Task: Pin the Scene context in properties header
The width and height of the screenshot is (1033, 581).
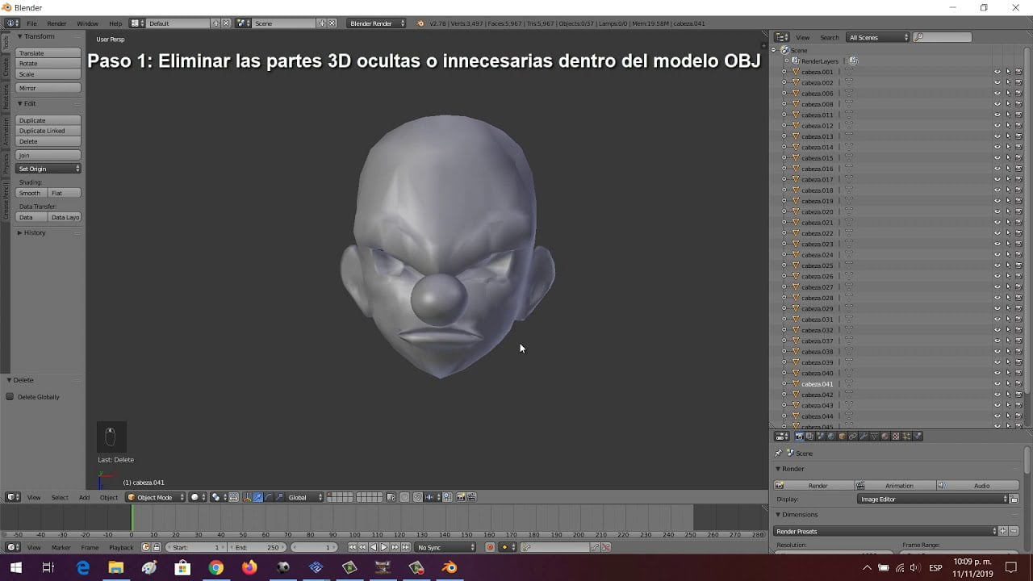Action: click(779, 453)
